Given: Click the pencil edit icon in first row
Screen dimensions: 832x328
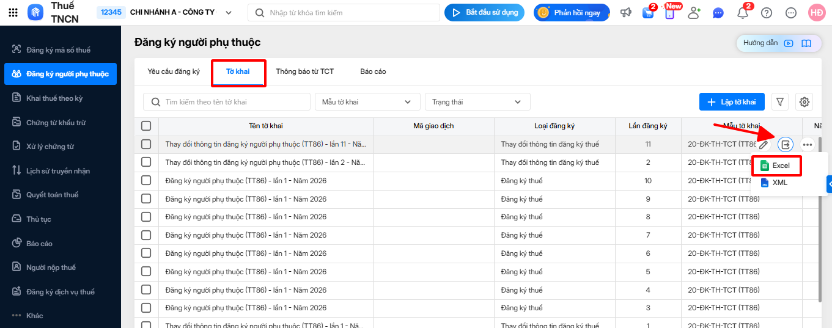Looking at the screenshot, I should point(764,145).
